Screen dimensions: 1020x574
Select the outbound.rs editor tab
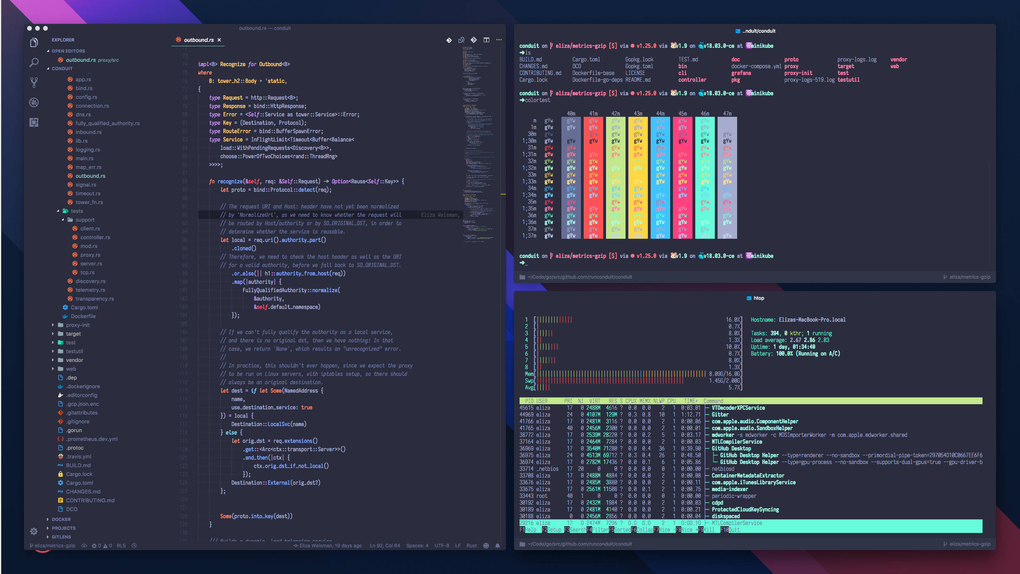click(x=198, y=40)
